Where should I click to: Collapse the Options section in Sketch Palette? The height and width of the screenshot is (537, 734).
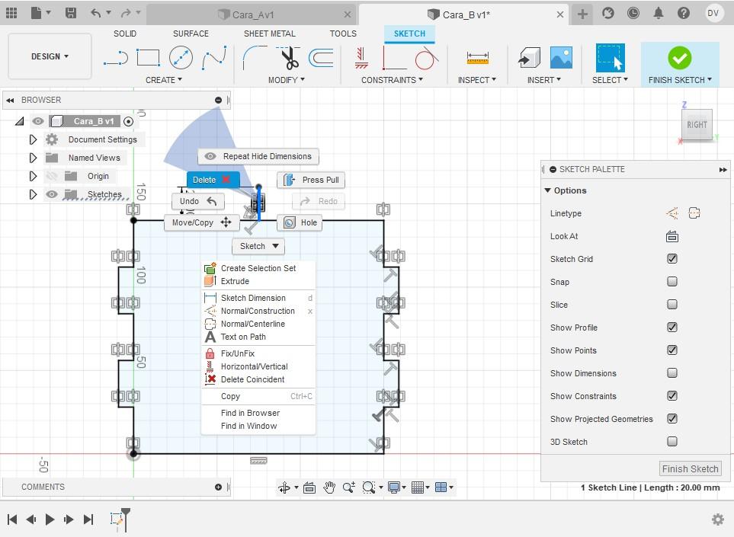(548, 190)
